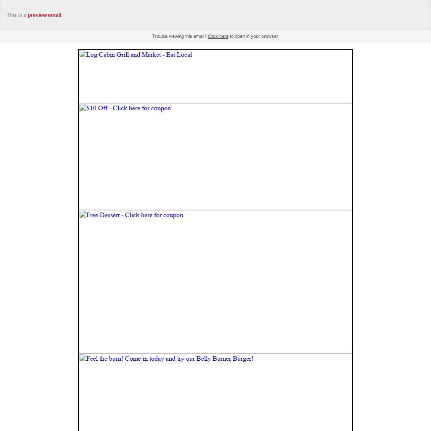Click broken image icon before Free Dessert text
431x431 pixels.
(82, 215)
